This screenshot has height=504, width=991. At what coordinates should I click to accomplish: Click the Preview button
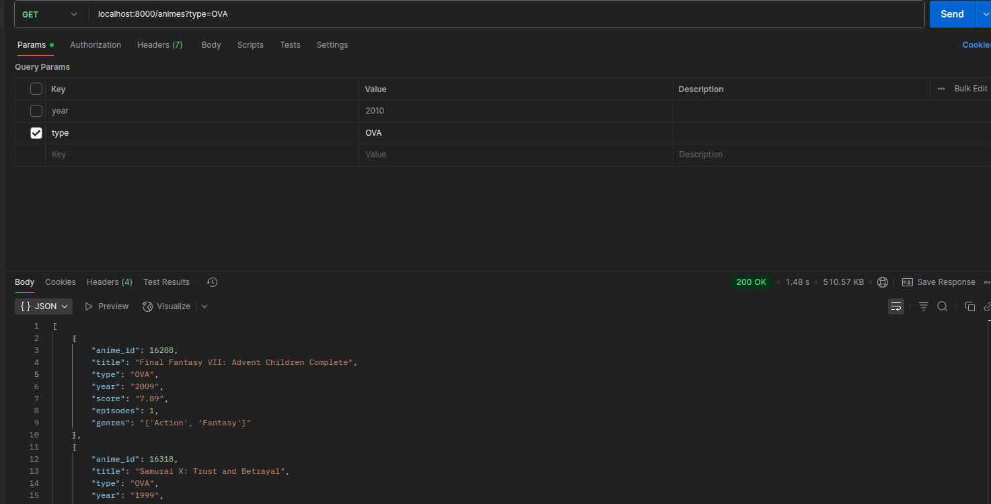106,306
